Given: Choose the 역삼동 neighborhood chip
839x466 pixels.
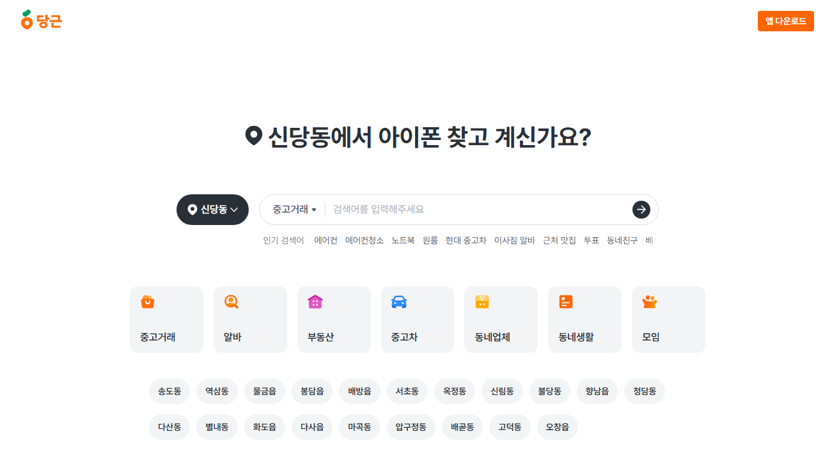Looking at the screenshot, I should (x=217, y=391).
